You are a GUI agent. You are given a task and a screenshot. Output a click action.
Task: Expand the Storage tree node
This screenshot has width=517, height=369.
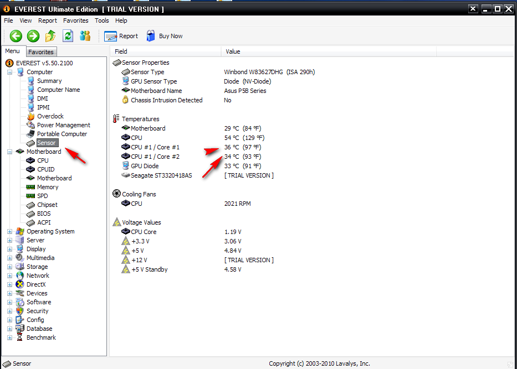[9, 267]
